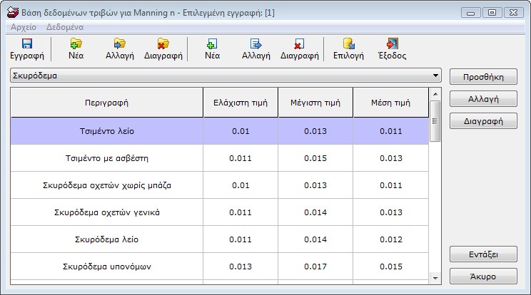531x295 pixels.
Task: Click the Νέα document icon with plus
Action: click(x=211, y=43)
